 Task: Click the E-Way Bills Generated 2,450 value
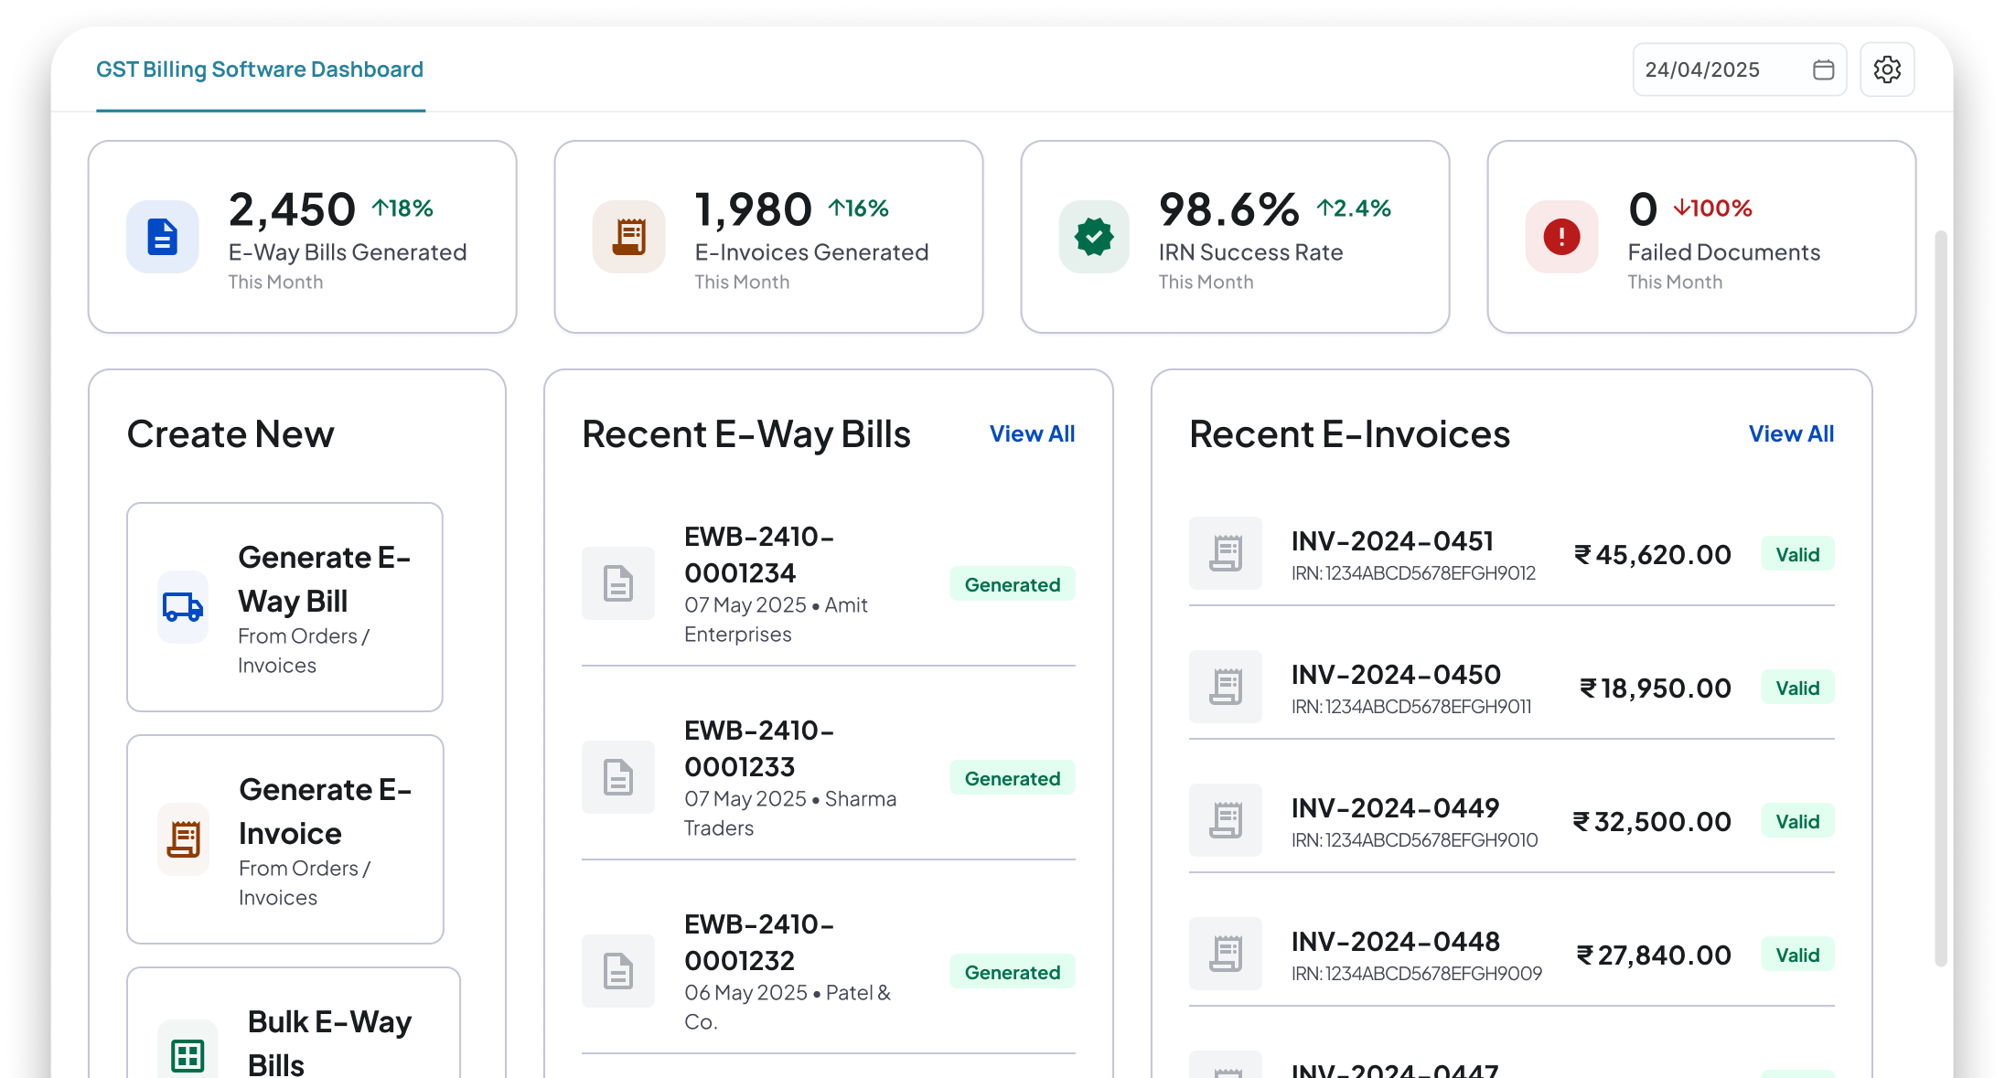tap(292, 209)
